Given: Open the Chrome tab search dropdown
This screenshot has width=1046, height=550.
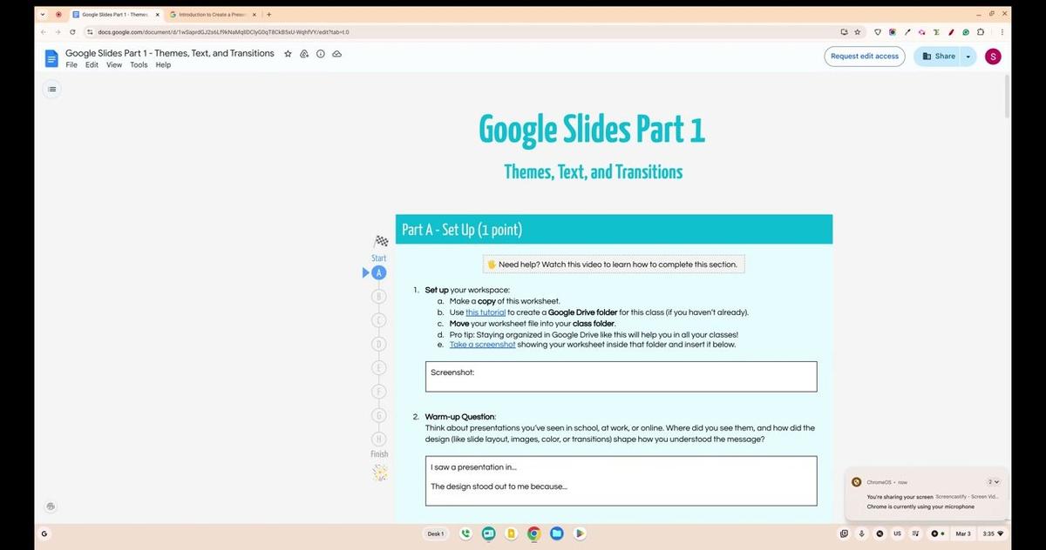Looking at the screenshot, I should (43, 14).
